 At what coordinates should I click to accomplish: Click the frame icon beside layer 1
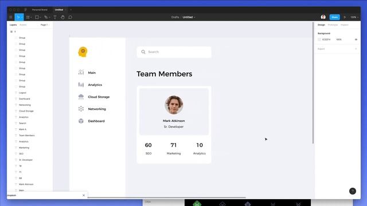coord(11,31)
